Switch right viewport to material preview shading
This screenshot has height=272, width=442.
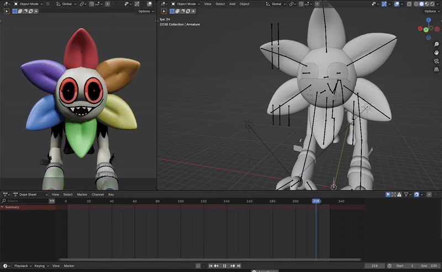tap(427, 4)
